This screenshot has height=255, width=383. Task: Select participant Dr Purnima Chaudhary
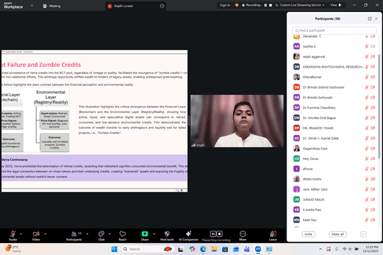(x=334, y=108)
